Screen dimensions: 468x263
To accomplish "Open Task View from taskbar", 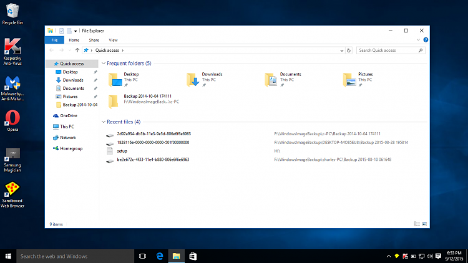I will 143,256.
